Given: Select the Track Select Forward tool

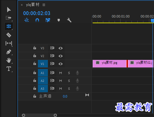Looking at the screenshot, I should pyautogui.click(x=9, y=18).
